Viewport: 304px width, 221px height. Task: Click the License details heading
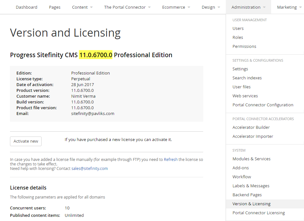click(x=28, y=188)
